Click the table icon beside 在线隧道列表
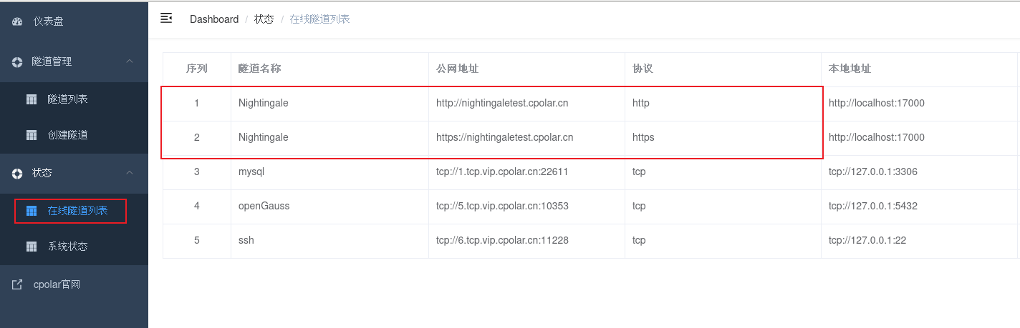1020x328 pixels. (32, 211)
